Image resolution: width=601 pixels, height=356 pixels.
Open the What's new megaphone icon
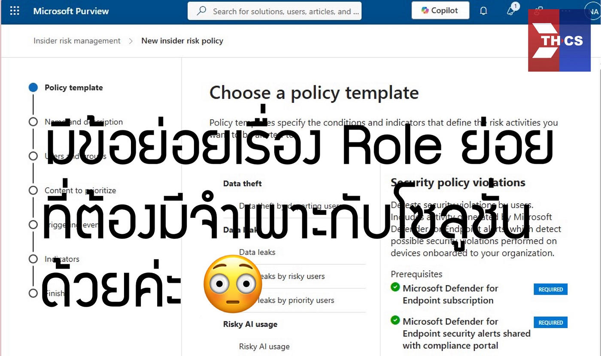[x=512, y=11]
